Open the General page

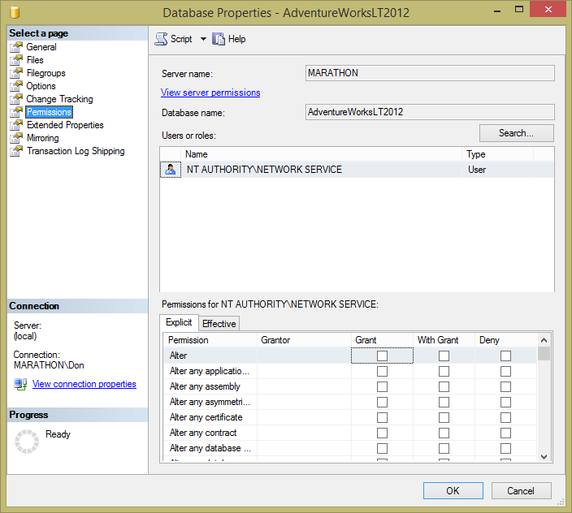click(41, 47)
